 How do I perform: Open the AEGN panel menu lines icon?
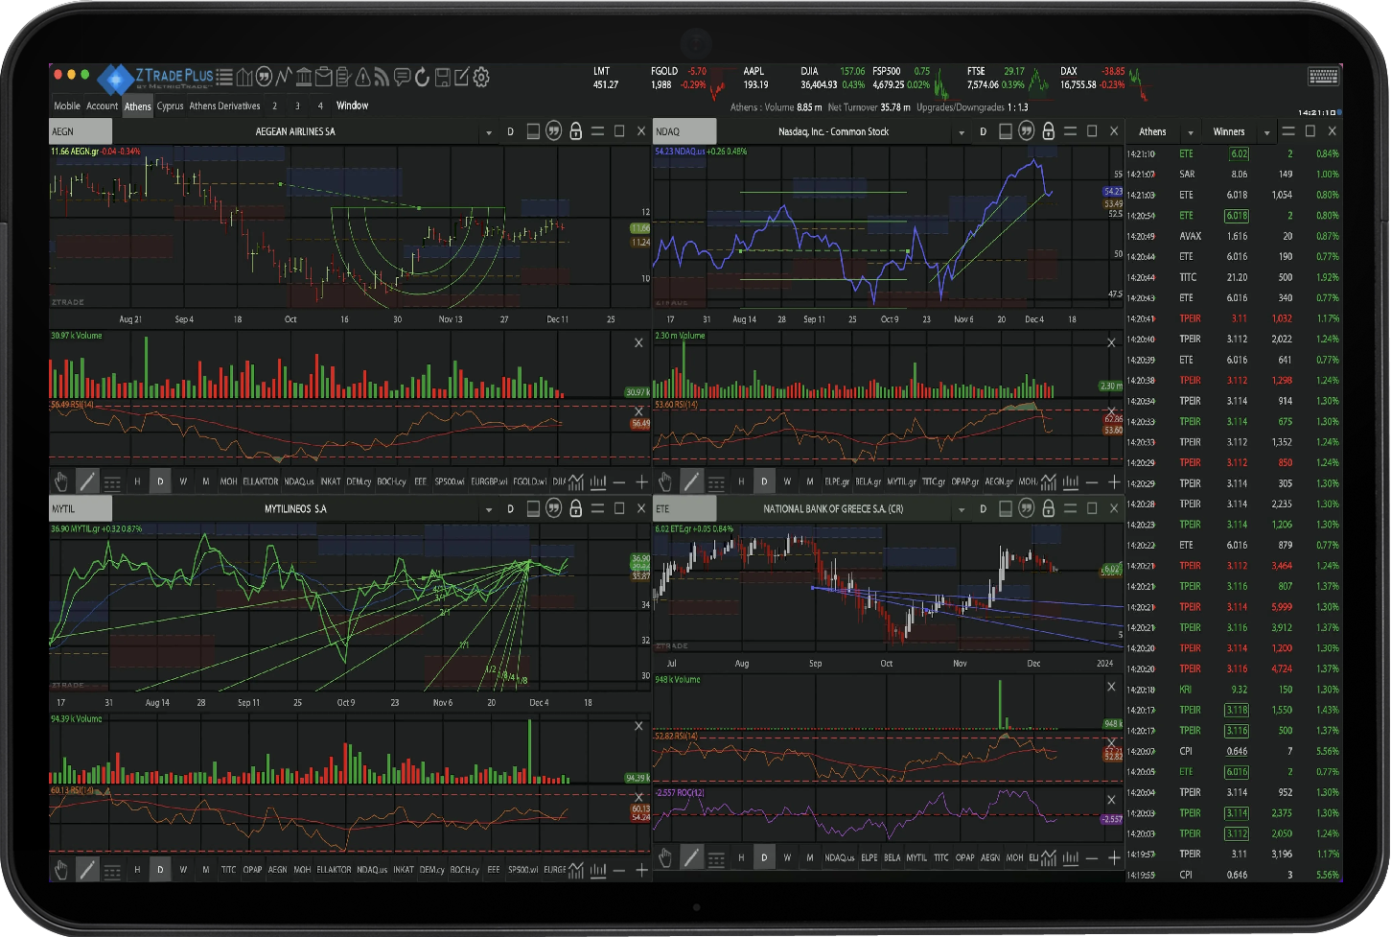pyautogui.click(x=597, y=131)
